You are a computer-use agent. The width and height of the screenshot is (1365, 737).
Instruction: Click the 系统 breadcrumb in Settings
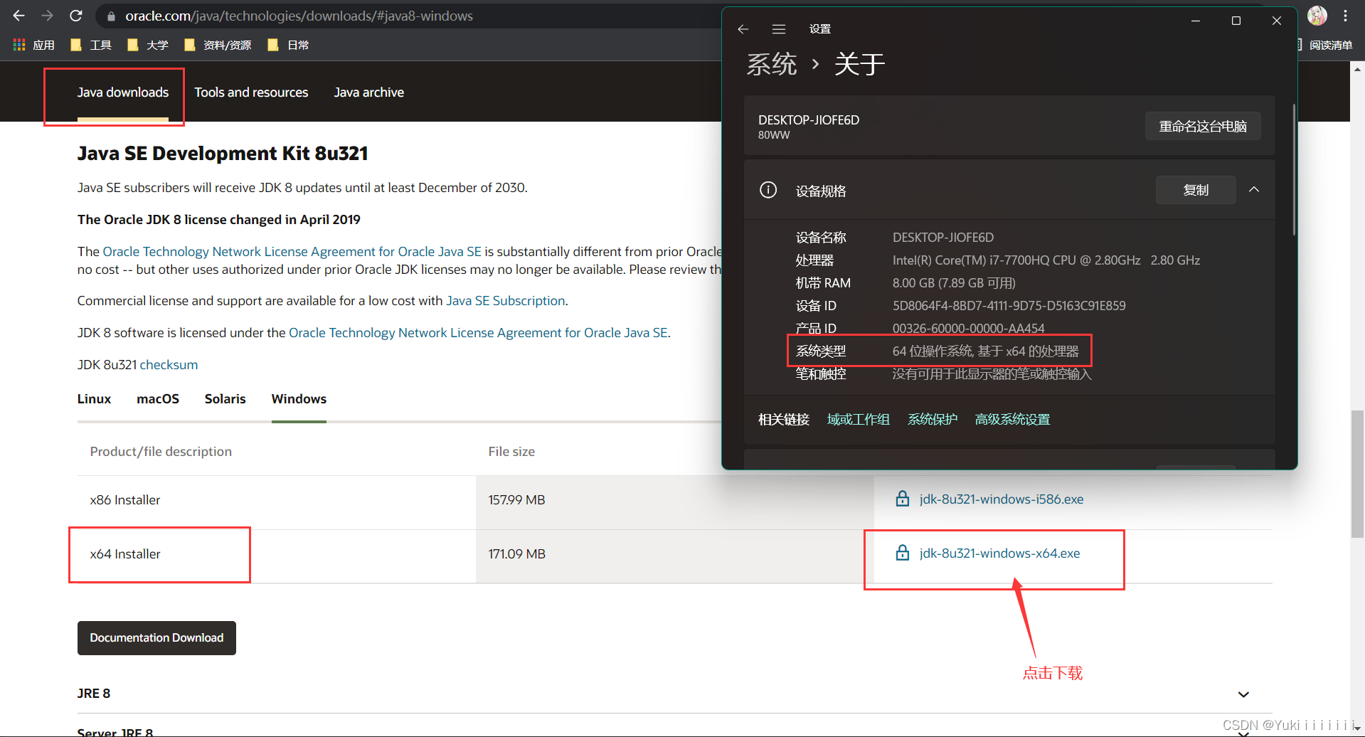pyautogui.click(x=772, y=65)
